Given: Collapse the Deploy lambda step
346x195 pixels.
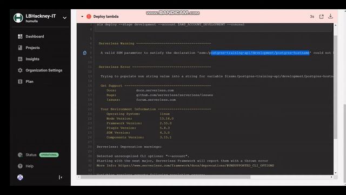Looking at the screenshot, I should tap(82, 17).
